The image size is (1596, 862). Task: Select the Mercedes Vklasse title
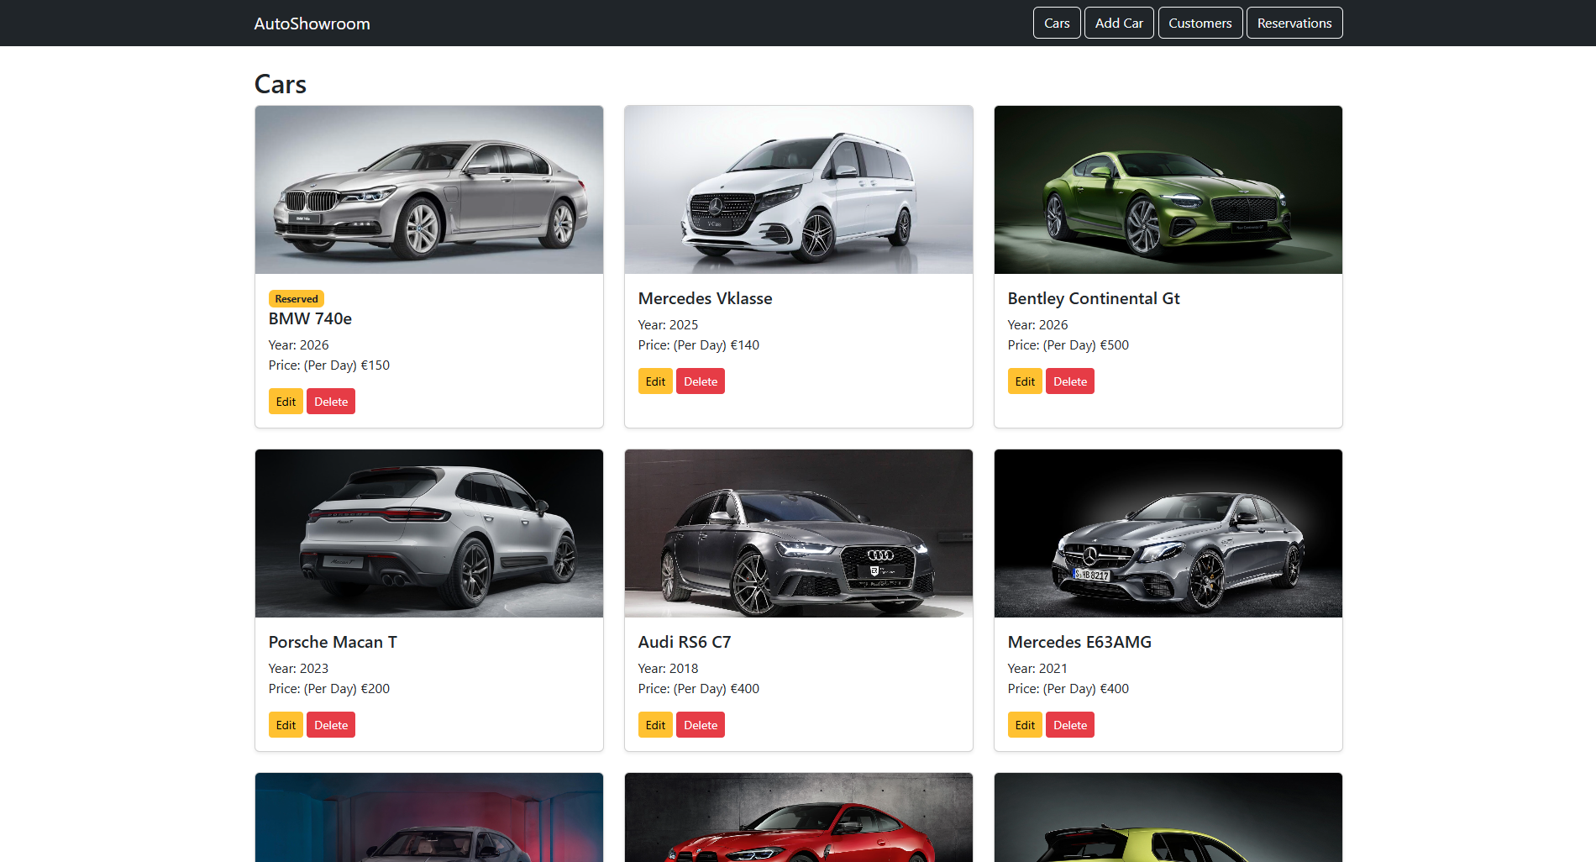click(705, 298)
